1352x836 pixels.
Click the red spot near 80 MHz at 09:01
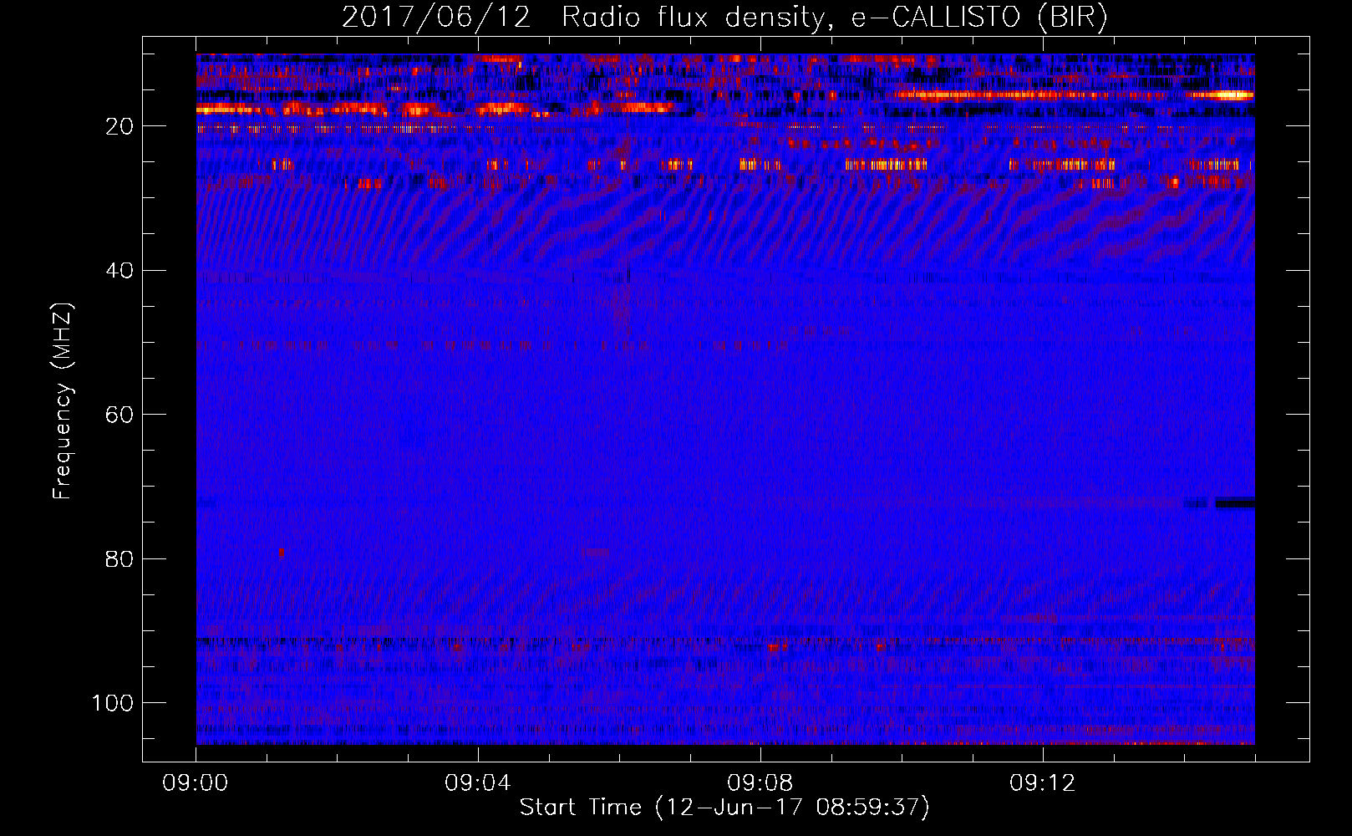[281, 553]
